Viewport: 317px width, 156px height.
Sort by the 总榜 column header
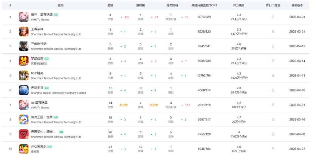click(110, 6)
